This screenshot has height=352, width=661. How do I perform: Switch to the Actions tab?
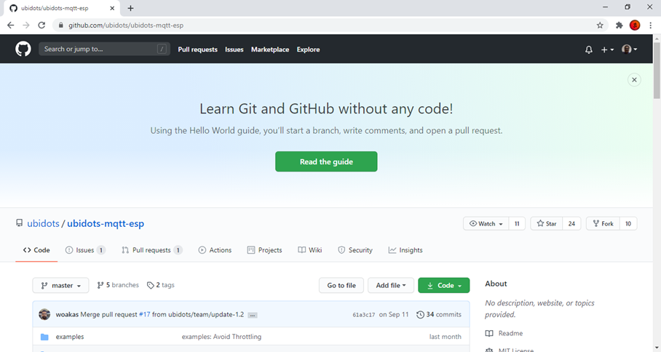[215, 250]
